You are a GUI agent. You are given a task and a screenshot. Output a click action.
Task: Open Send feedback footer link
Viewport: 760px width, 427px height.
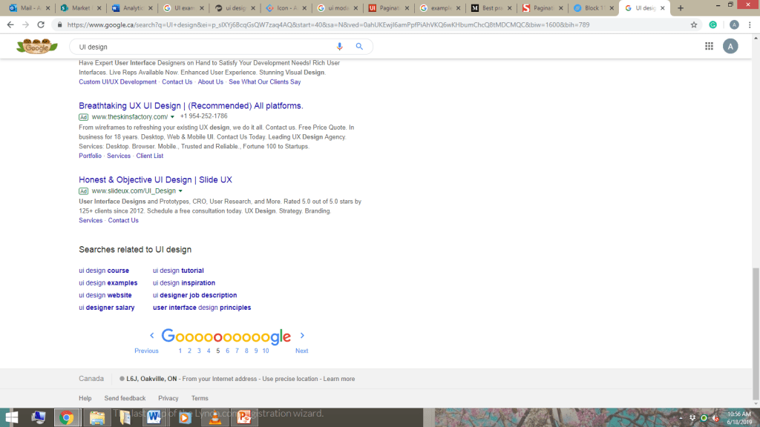125,398
